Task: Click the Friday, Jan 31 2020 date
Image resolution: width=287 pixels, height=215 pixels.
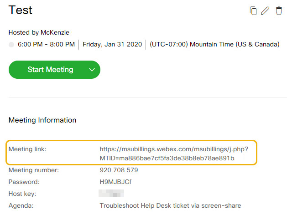Action: coord(112,44)
